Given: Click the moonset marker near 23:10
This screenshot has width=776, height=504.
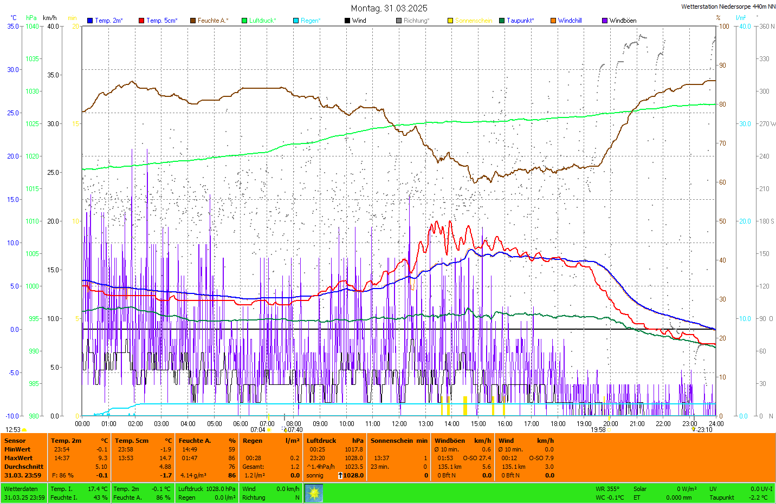Looking at the screenshot, I should click(x=693, y=430).
